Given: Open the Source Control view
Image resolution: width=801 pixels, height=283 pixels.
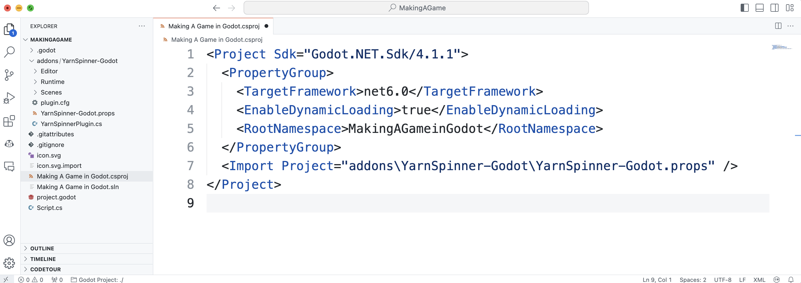Looking at the screenshot, I should click(x=9, y=75).
